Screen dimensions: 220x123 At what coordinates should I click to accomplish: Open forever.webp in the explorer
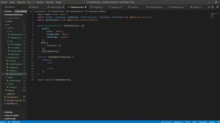click(x=16, y=51)
